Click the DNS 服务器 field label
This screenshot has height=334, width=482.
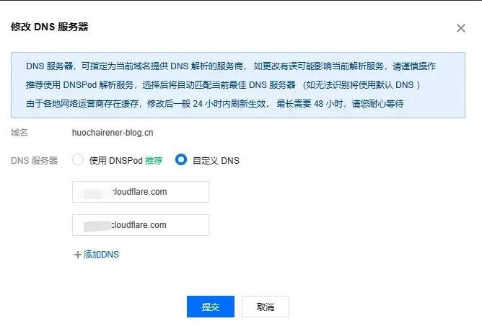(34, 161)
